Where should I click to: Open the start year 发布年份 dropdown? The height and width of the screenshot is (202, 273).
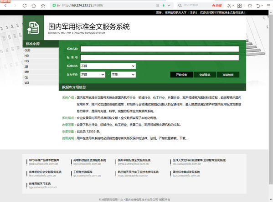click(x=93, y=75)
